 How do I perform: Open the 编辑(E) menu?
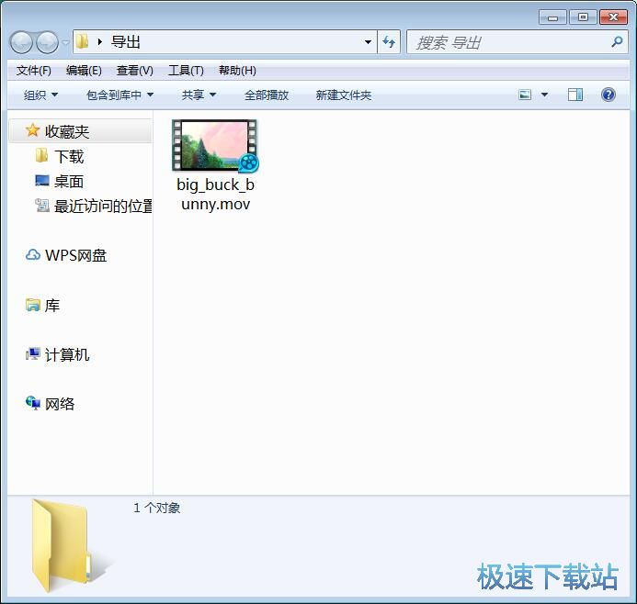click(x=84, y=71)
